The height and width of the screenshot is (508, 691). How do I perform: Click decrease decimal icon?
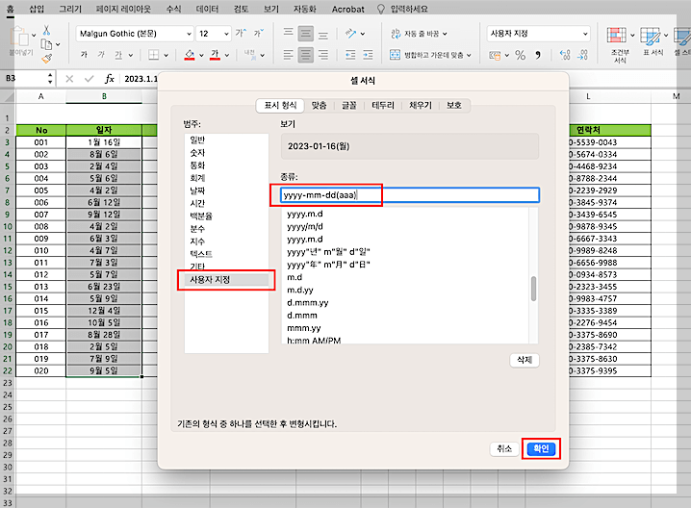(x=582, y=55)
